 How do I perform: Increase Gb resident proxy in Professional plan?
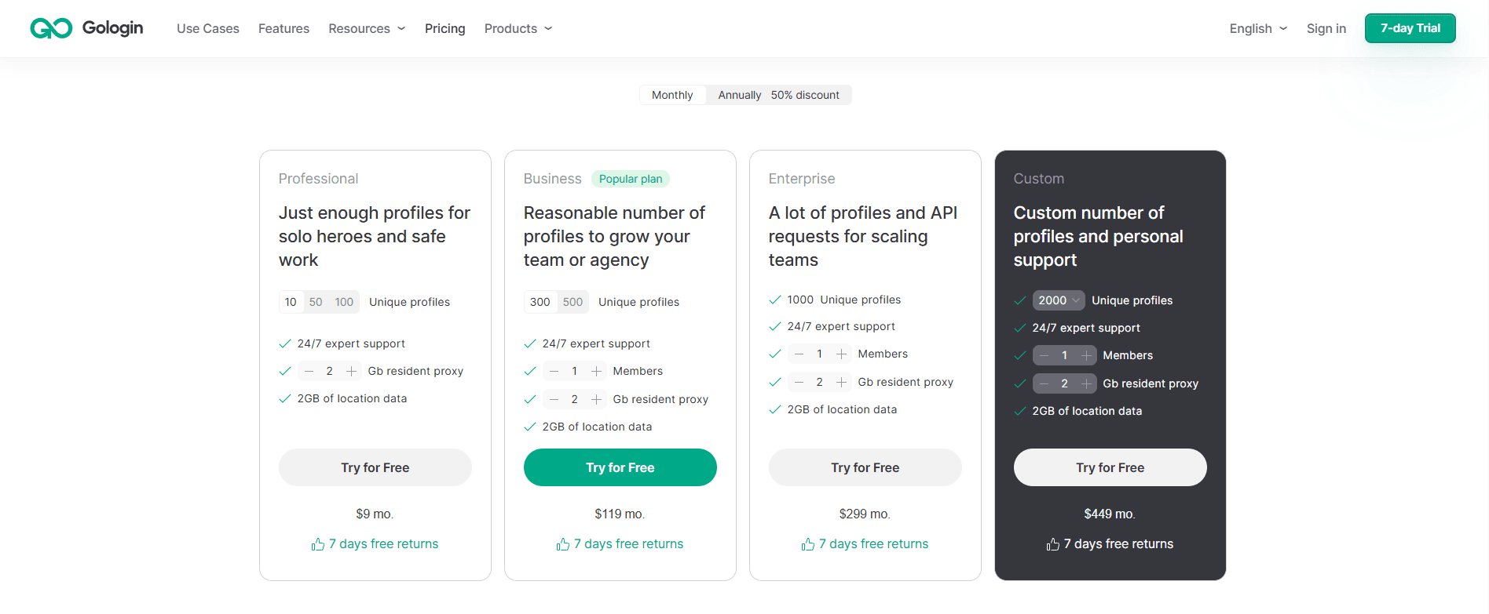point(351,371)
